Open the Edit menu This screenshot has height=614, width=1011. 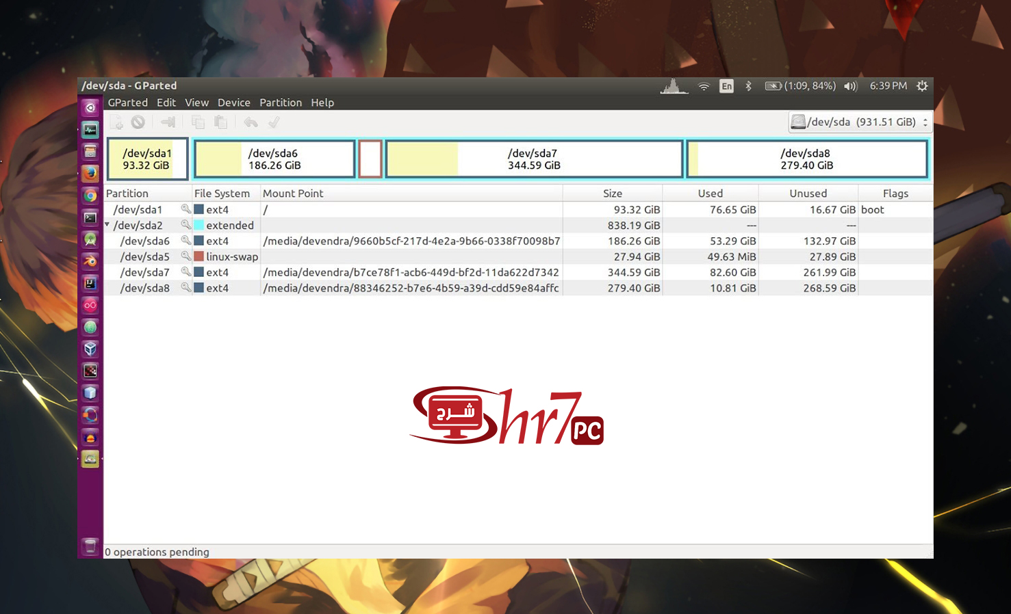point(166,103)
